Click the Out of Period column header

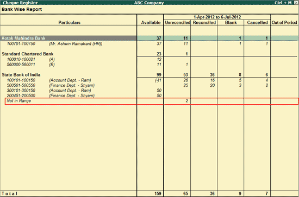284,22
